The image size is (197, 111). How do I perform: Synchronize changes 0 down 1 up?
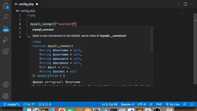click(x=29, y=104)
